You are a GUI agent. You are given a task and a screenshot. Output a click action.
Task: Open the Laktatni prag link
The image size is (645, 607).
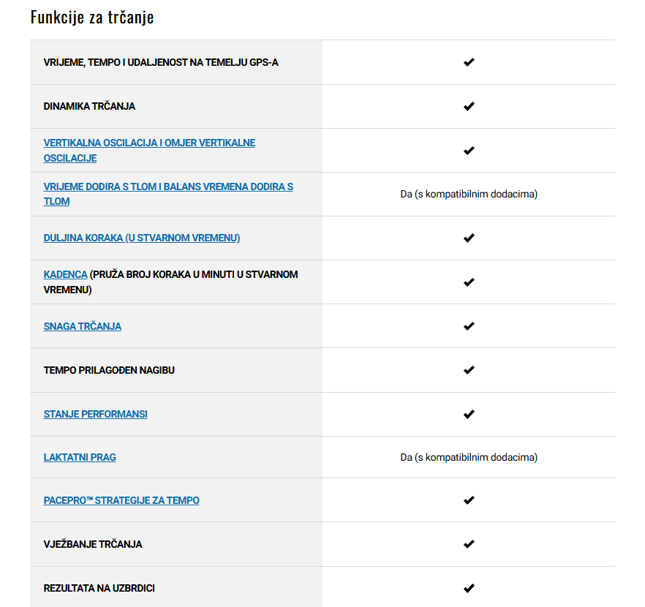click(80, 457)
